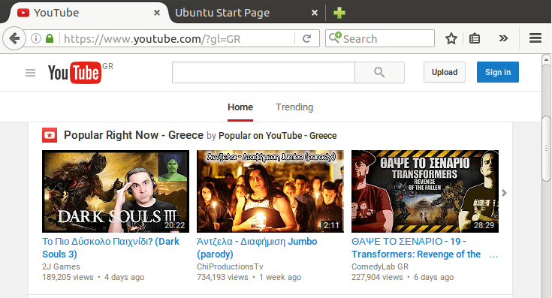
Task: Click '189,205 views' text
Action: click(68, 277)
